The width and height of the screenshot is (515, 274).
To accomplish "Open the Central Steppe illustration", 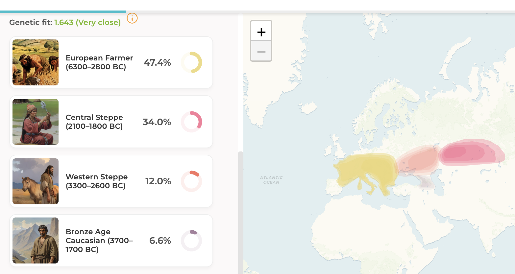I will point(36,122).
